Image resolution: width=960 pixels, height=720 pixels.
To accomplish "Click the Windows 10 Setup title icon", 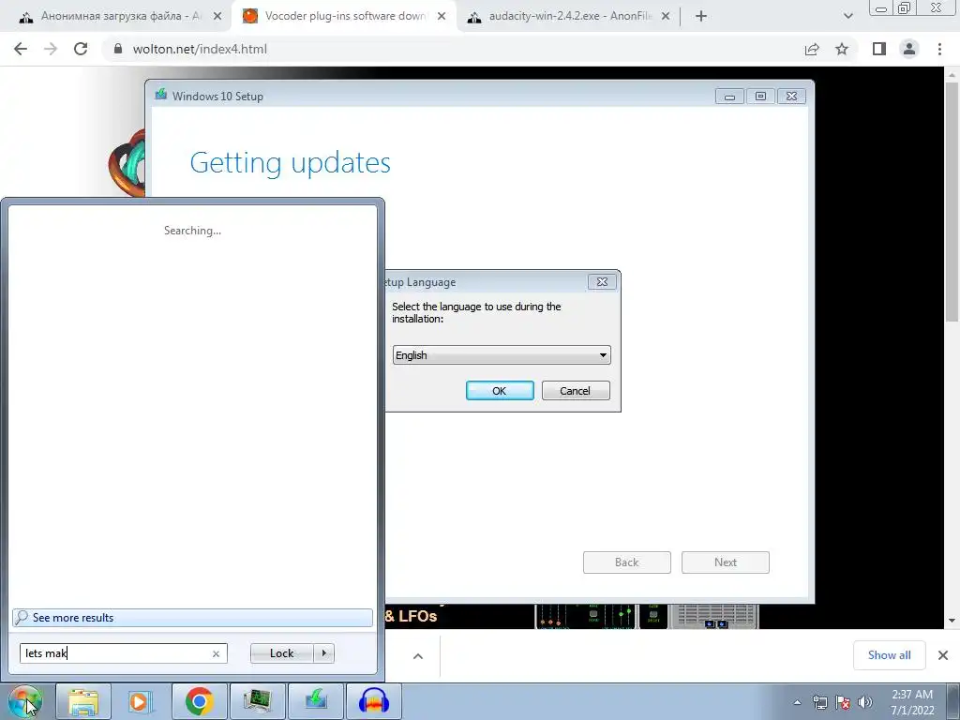I will [161, 95].
